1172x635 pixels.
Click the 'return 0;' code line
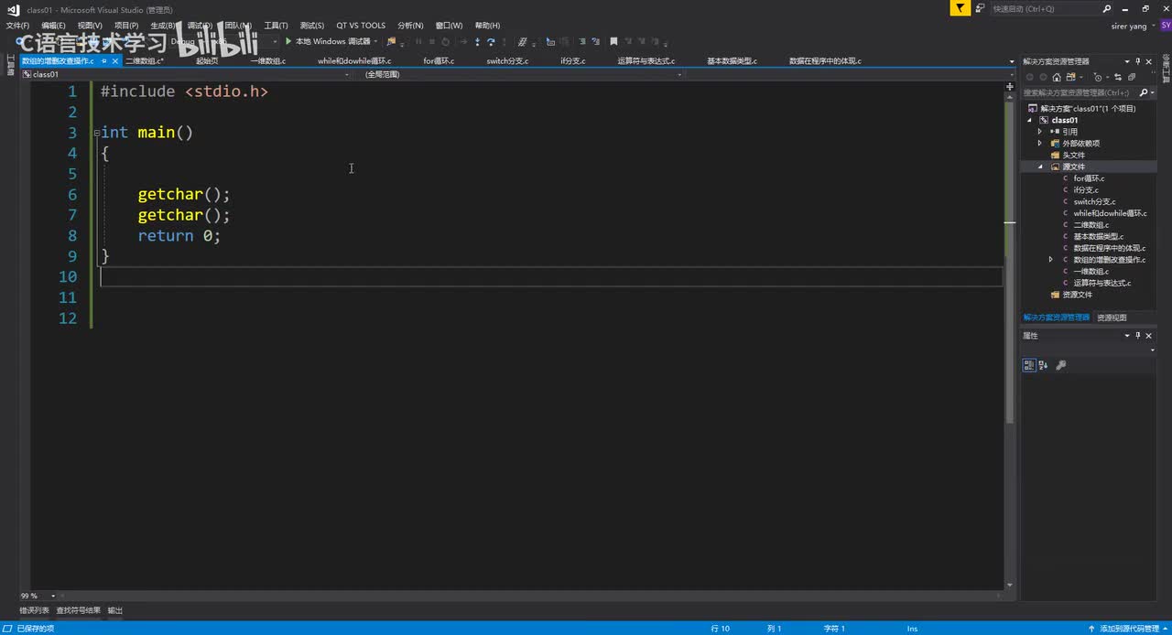coord(179,235)
